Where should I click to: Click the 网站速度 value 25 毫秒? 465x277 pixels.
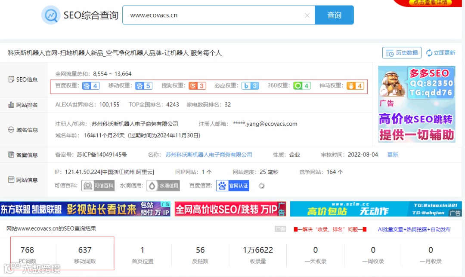(269, 172)
